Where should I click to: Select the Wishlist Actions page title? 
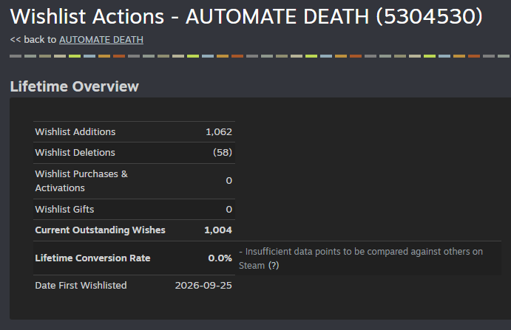[246, 16]
